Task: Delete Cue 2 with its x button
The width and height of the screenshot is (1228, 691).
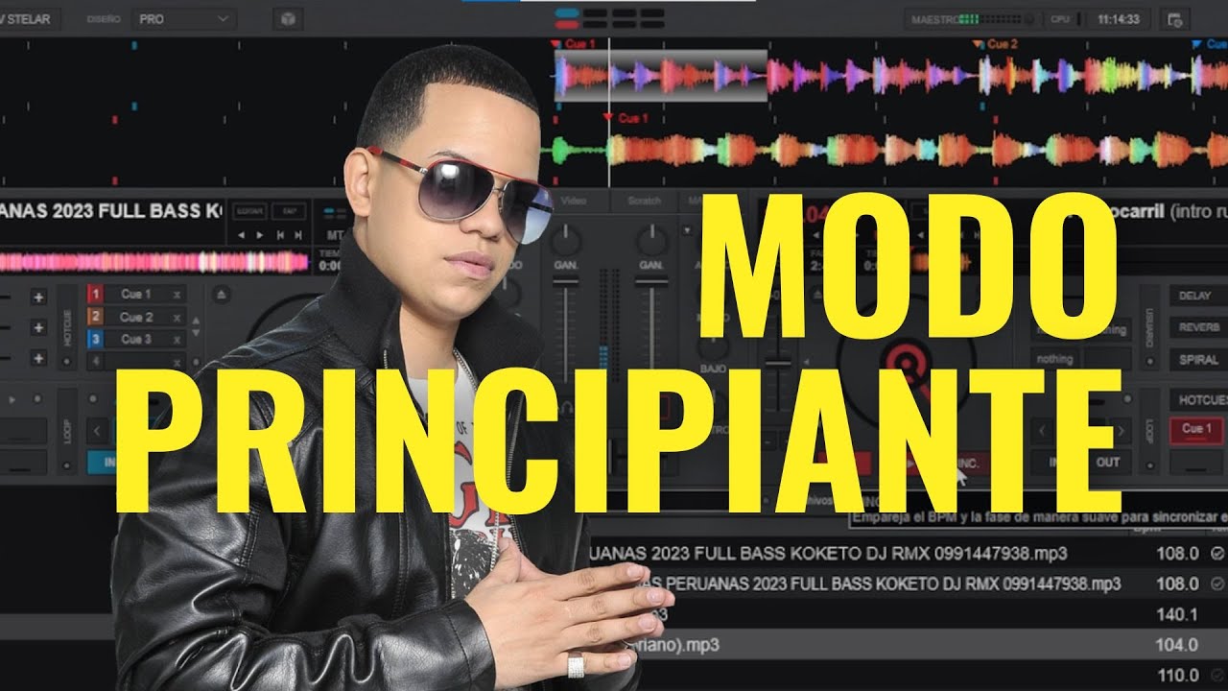Action: pos(177,317)
